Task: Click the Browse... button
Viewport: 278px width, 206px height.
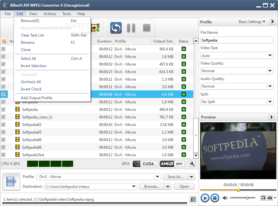Action: [x=152, y=186]
